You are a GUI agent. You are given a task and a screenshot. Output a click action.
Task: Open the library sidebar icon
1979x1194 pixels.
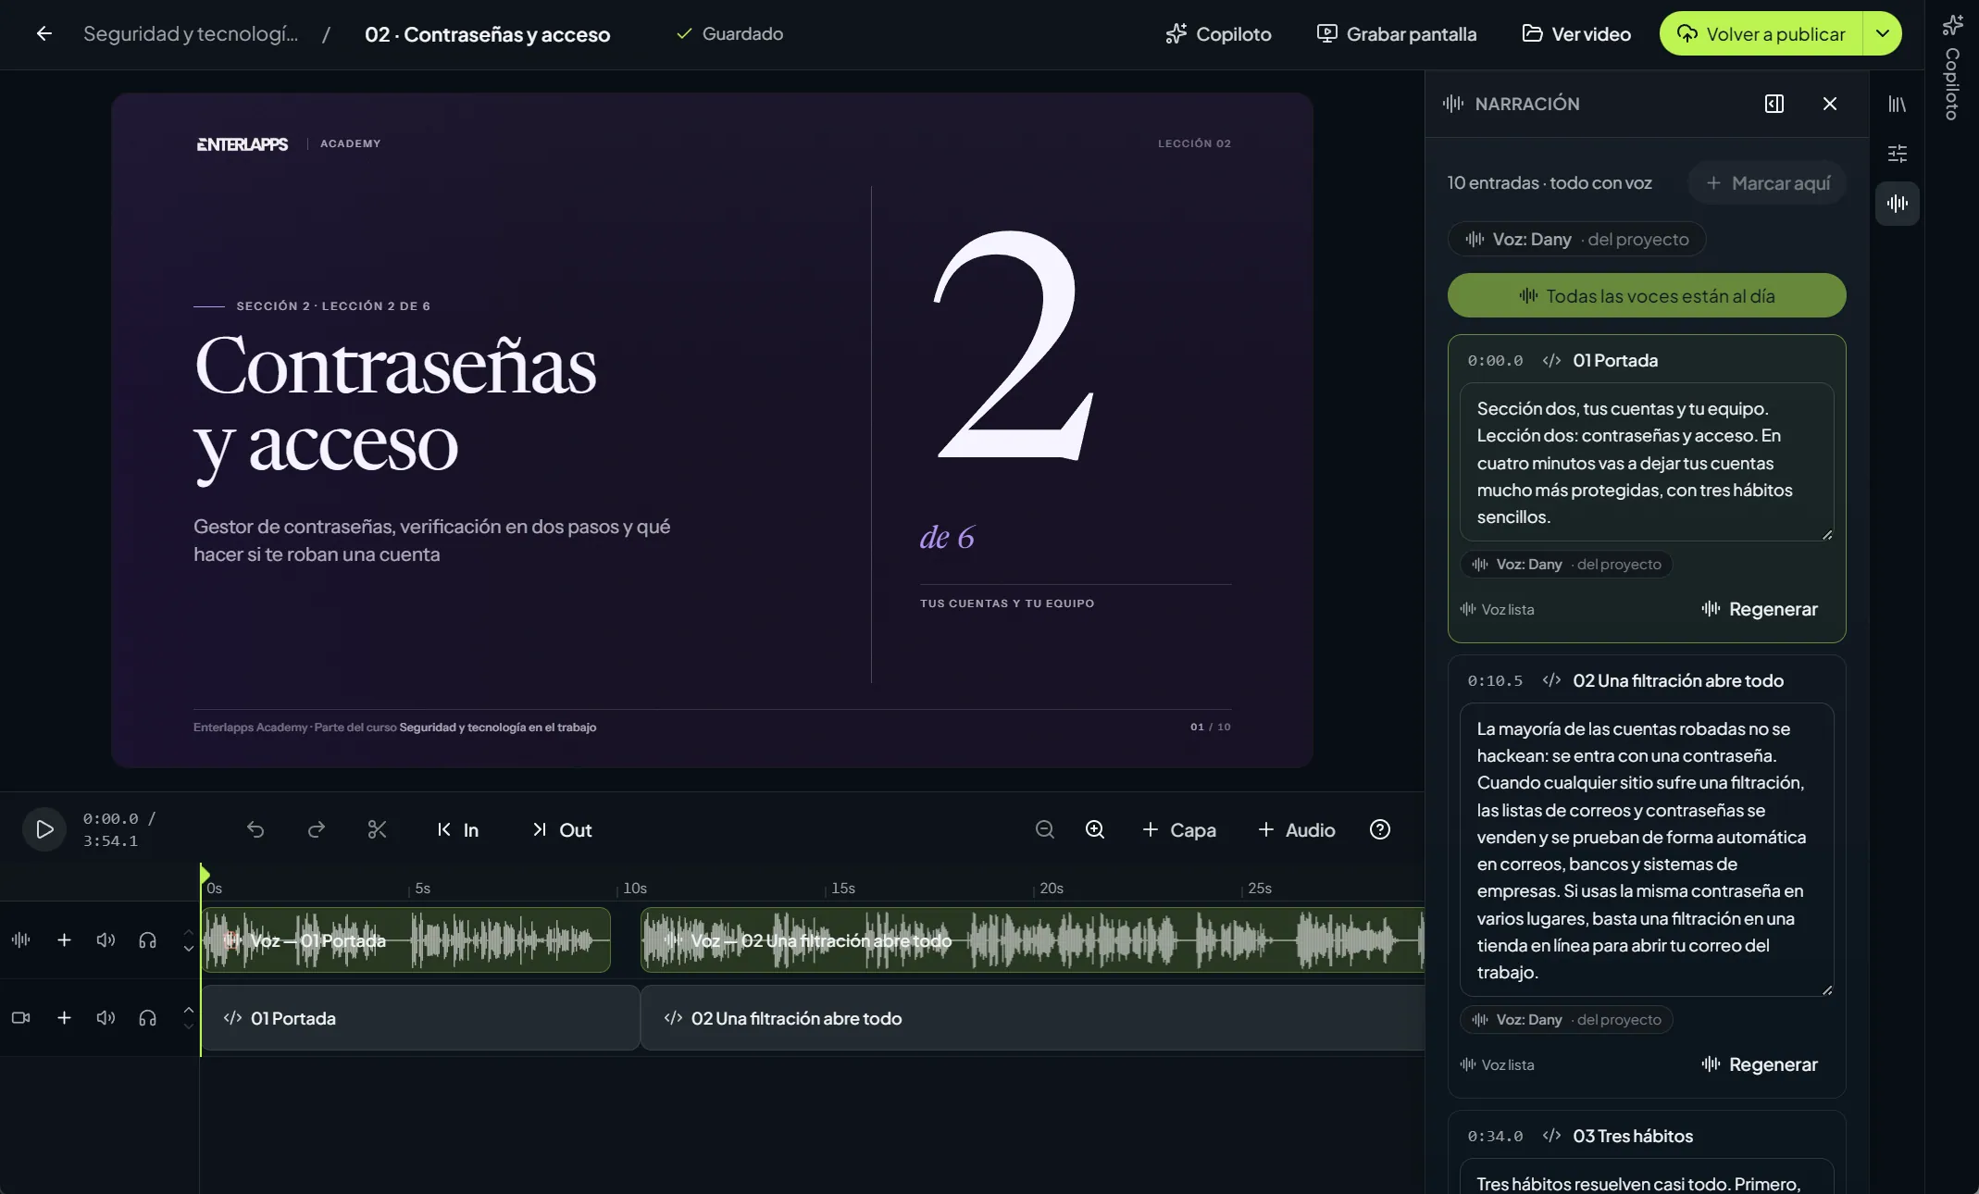pyautogui.click(x=1898, y=105)
